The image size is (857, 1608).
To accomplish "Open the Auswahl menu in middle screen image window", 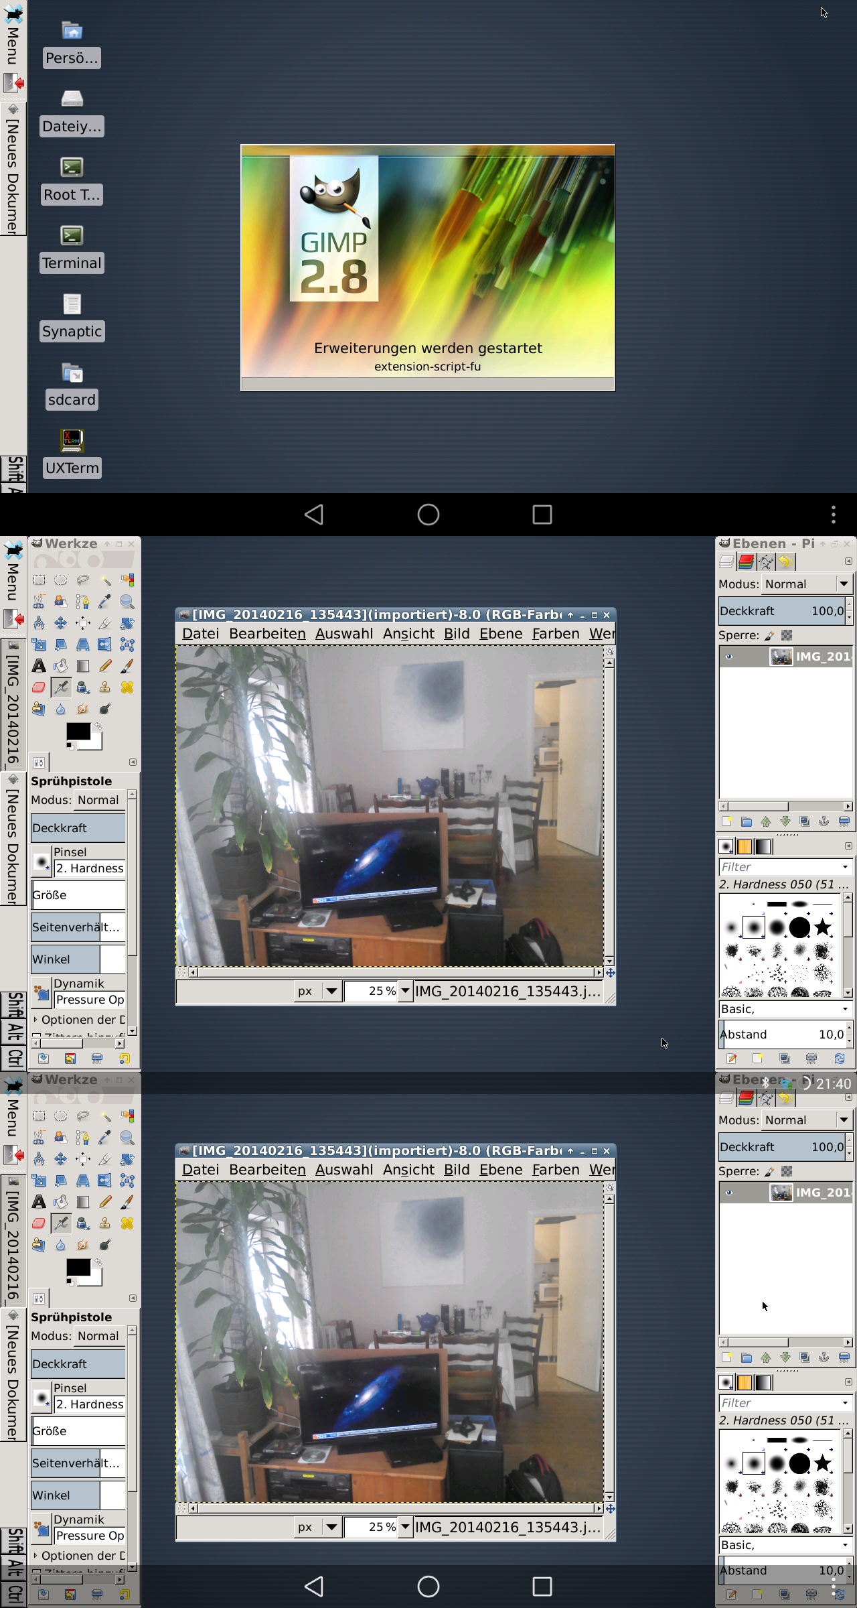I will tap(344, 634).
